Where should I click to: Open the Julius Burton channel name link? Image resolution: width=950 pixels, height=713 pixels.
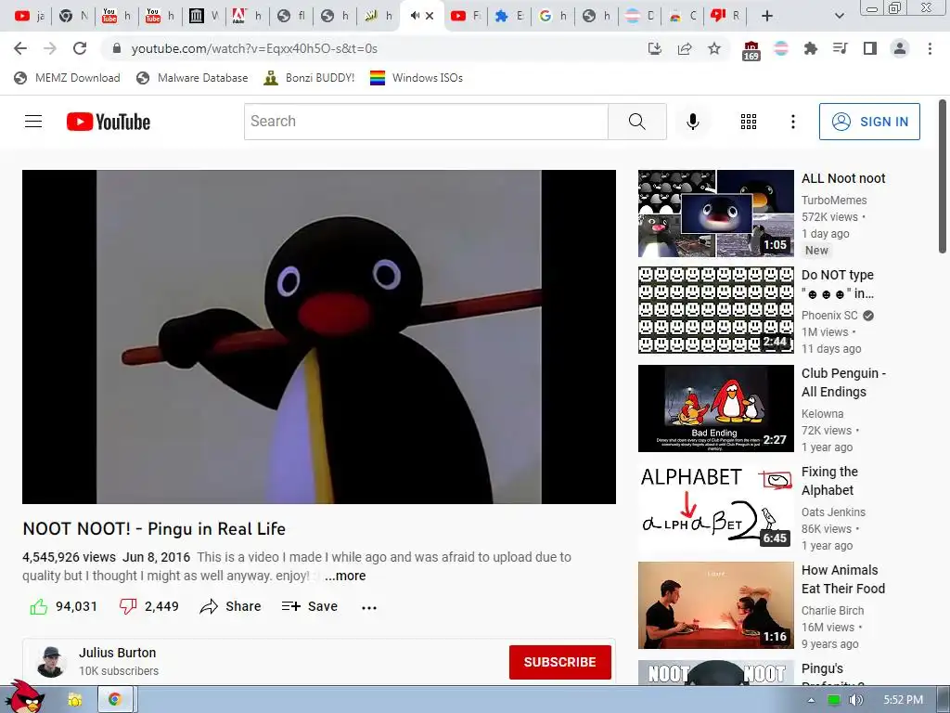(118, 653)
